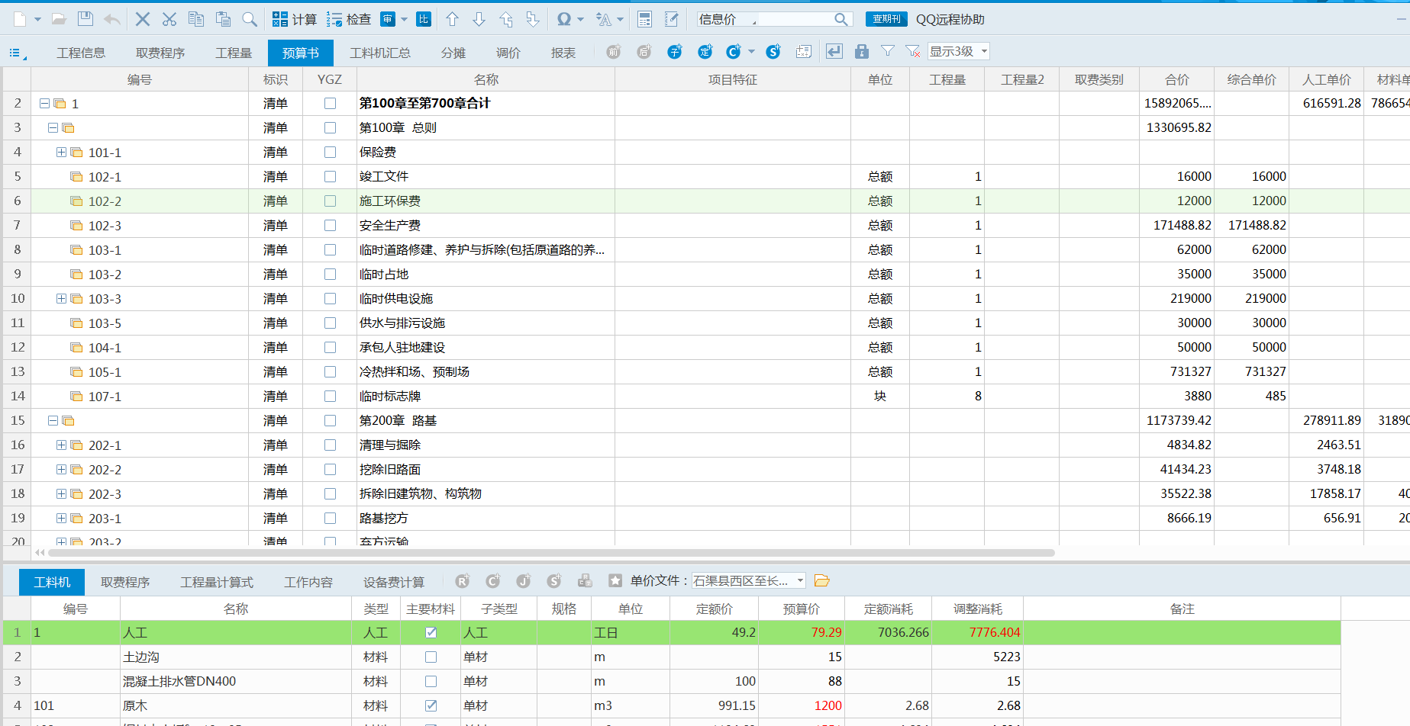This screenshot has width=1410, height=726.
Task: Tick the YGZ checkbox for row 102-1 竣工文件
Action: click(330, 177)
